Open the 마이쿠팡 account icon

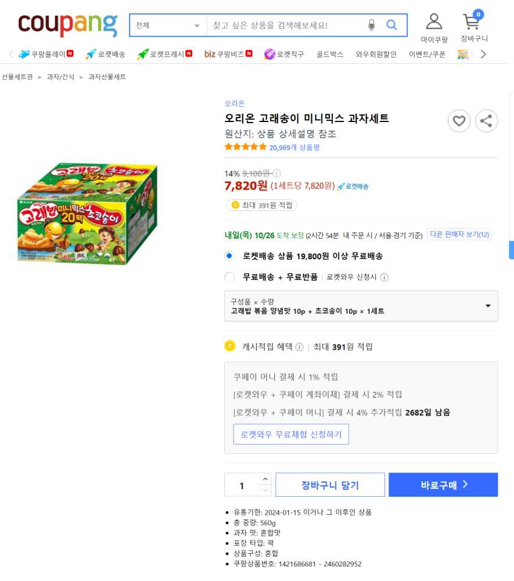(x=434, y=22)
